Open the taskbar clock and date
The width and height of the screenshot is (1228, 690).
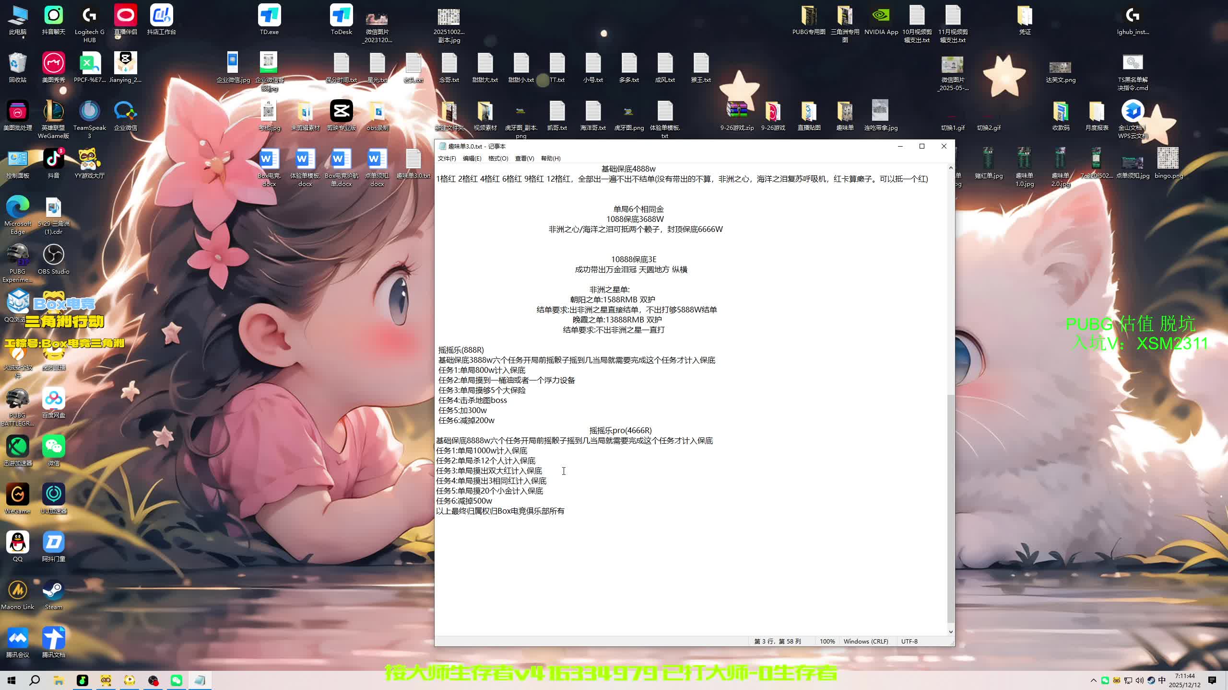tap(1185, 680)
